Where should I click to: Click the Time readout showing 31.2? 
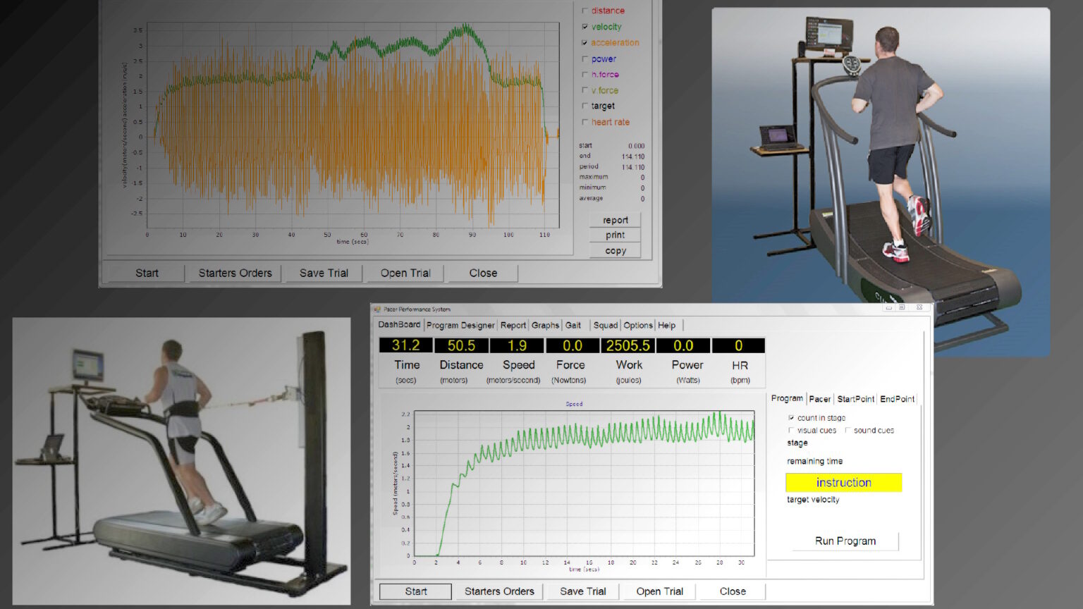pos(405,345)
